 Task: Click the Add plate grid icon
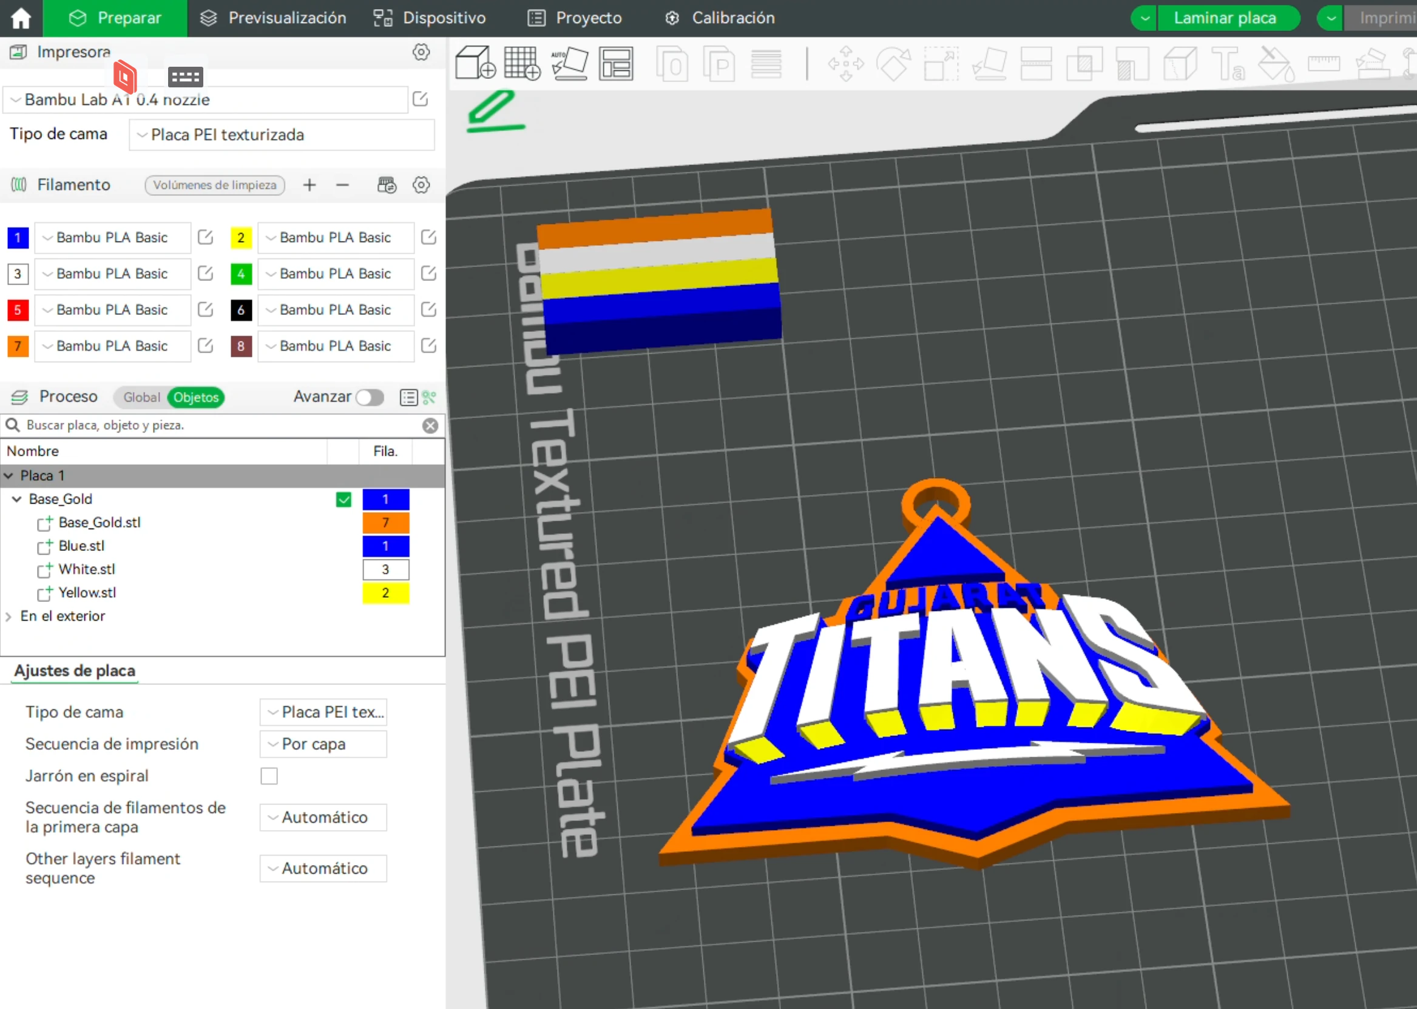click(x=522, y=62)
